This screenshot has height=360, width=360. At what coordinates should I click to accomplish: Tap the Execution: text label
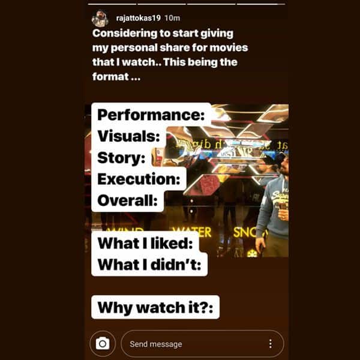click(139, 179)
